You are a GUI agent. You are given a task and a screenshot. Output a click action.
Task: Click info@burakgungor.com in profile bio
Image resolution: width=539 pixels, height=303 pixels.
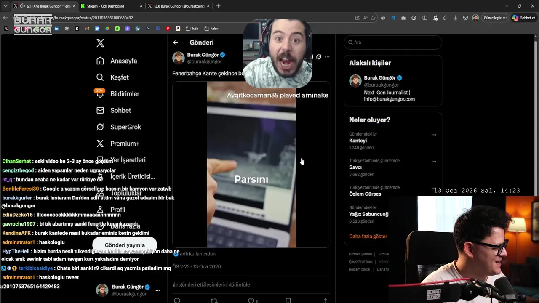pos(390,99)
